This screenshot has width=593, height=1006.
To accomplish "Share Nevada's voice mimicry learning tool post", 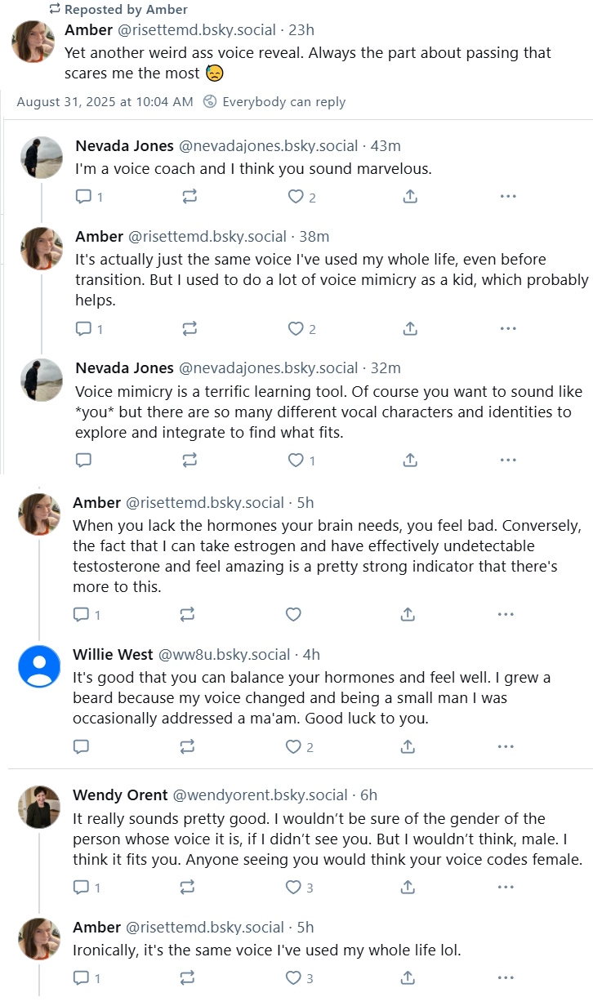I will [410, 461].
